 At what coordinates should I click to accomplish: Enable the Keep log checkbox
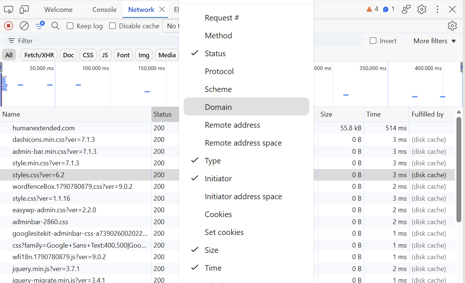(70, 26)
